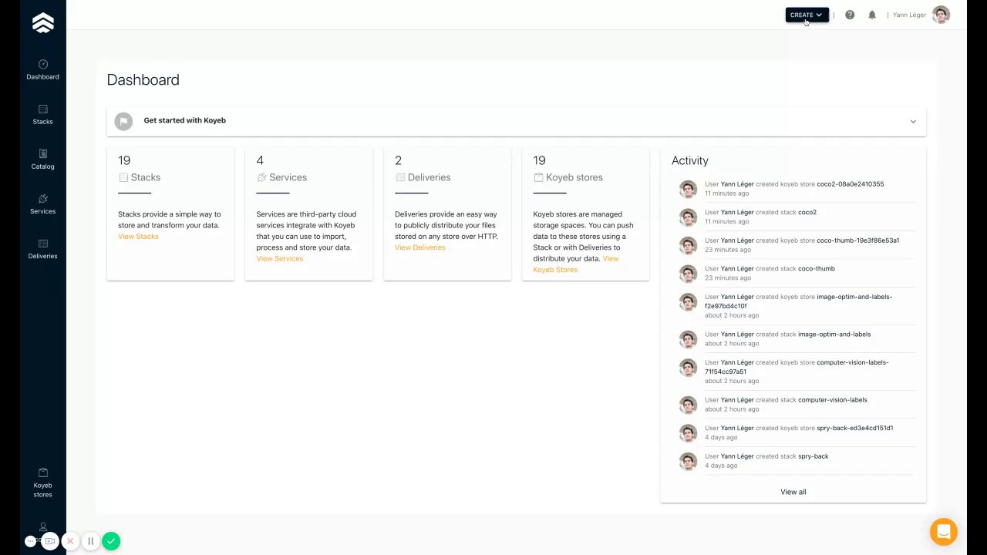Open store computer-vision-labels-71f54cc97a51
This screenshot has height=555, width=987.
tap(797, 367)
